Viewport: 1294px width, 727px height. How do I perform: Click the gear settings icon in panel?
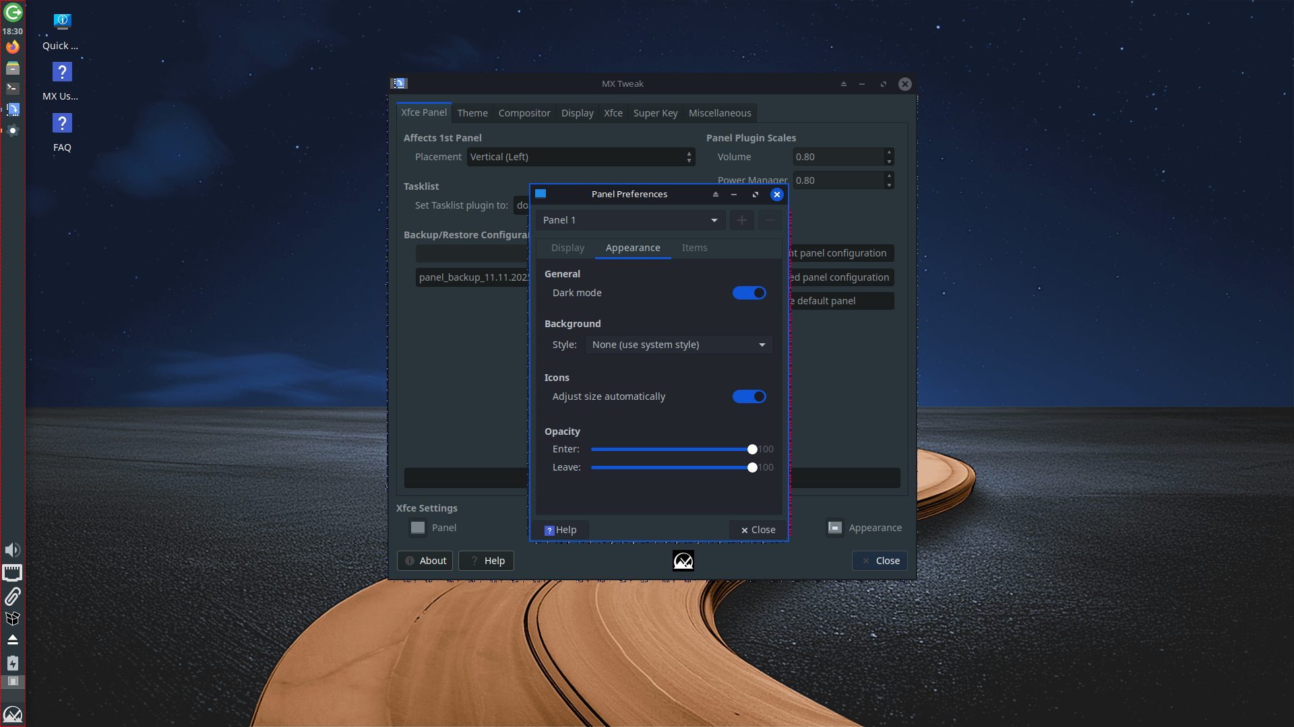coord(13,131)
